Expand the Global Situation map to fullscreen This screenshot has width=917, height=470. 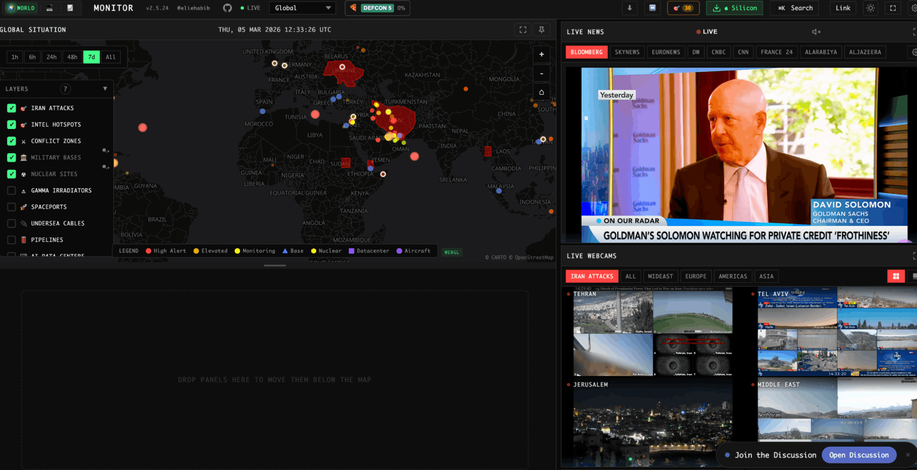coord(523,29)
